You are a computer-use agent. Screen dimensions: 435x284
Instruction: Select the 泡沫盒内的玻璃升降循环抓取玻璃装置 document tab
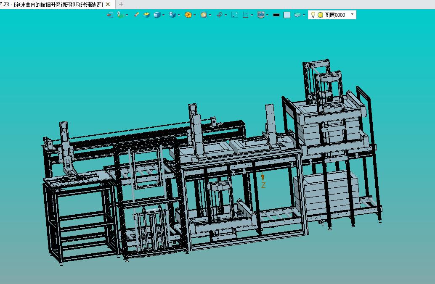(x=58, y=5)
